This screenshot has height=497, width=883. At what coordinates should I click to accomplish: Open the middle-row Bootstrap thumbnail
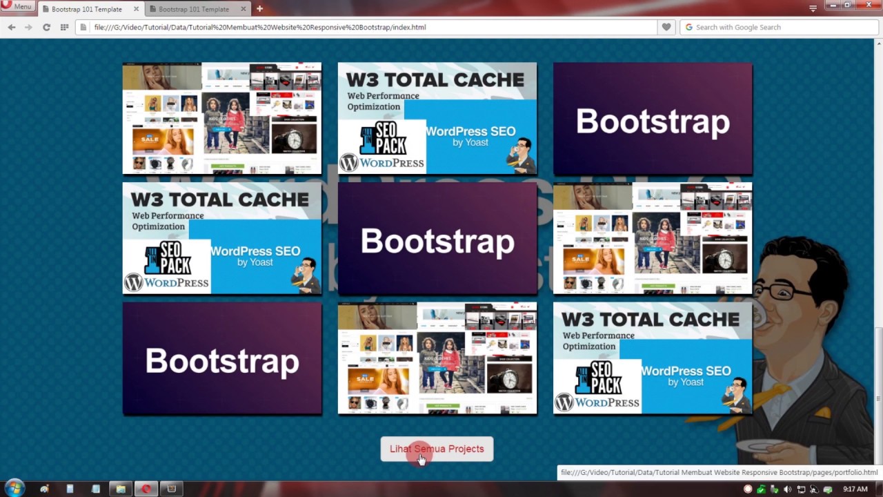437,238
